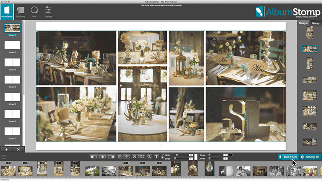Select the last design layout thumbnail
Image resolution: width=322 pixels, height=181 pixels.
[x=309, y=142]
